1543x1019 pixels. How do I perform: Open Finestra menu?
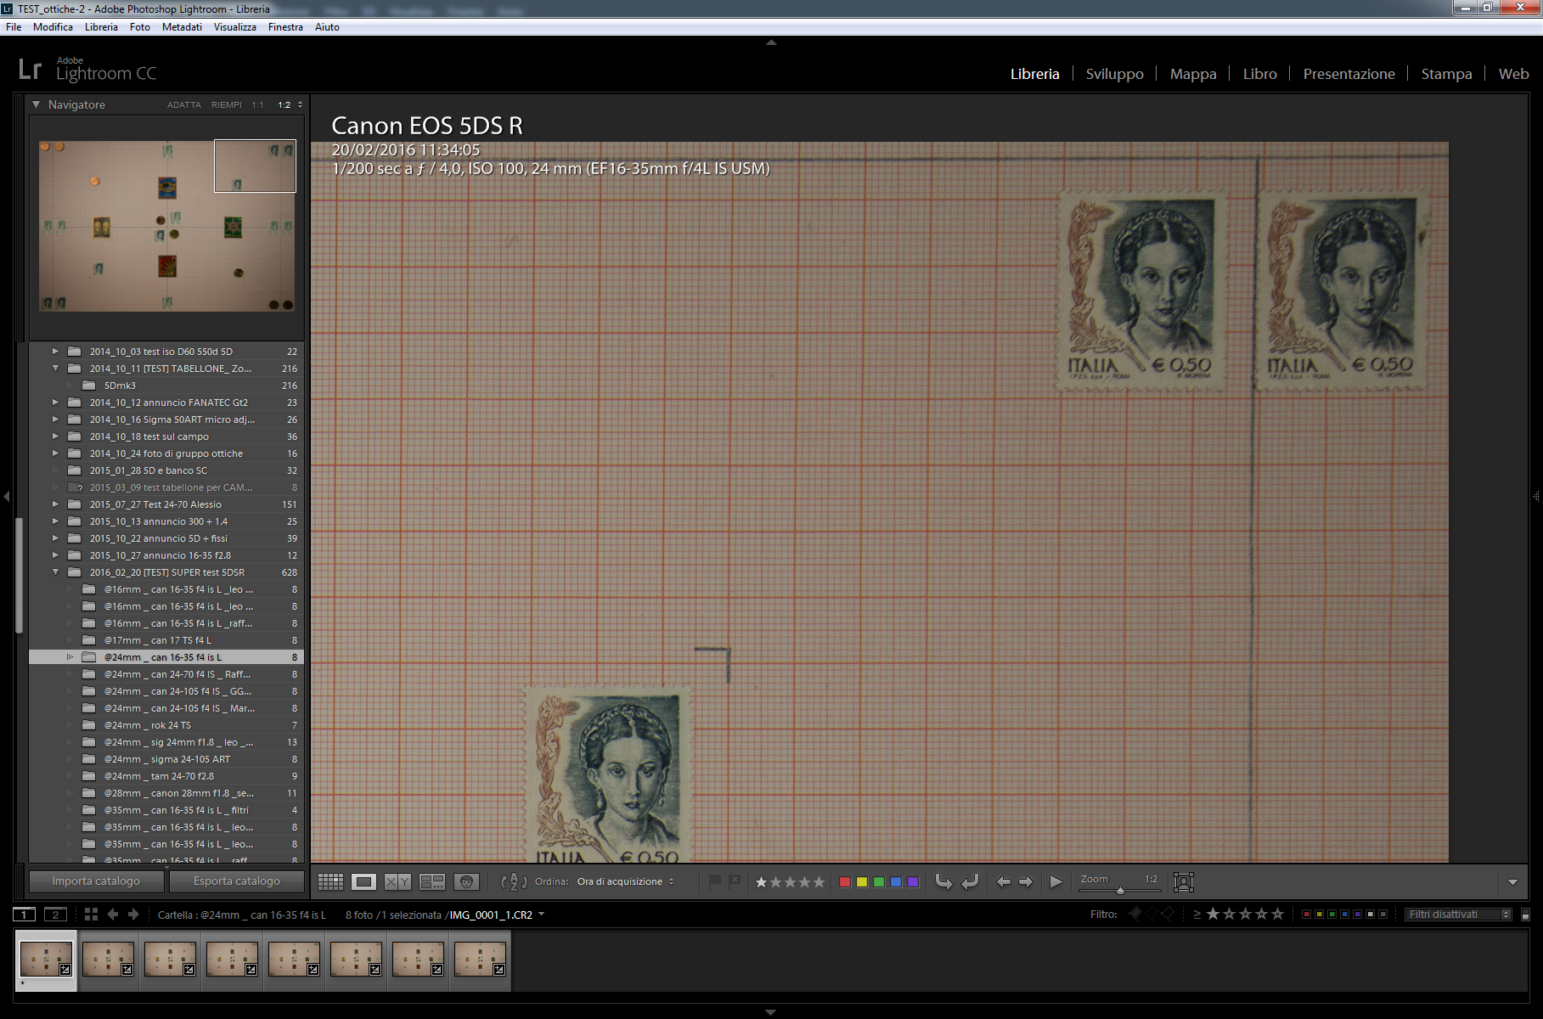(285, 27)
